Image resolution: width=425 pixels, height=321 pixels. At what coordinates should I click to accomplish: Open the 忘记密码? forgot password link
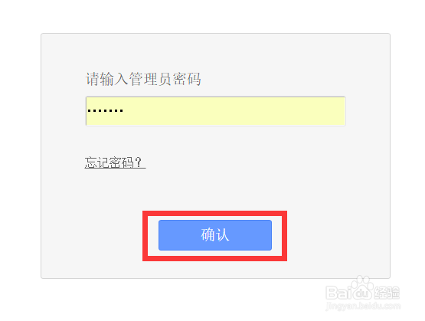[115, 162]
